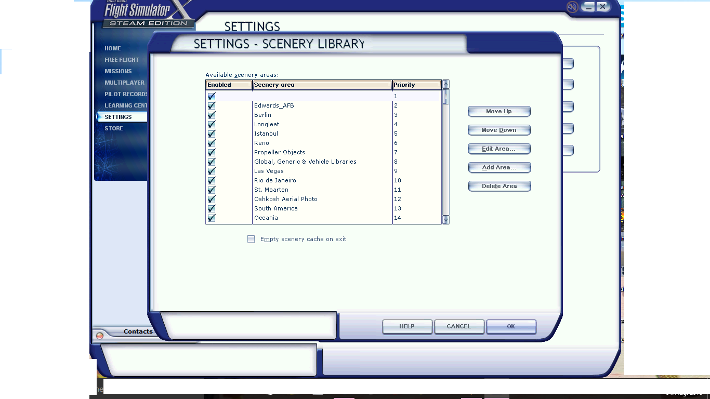
Task: Click the red Contacts status indicator
Action: 100,336
